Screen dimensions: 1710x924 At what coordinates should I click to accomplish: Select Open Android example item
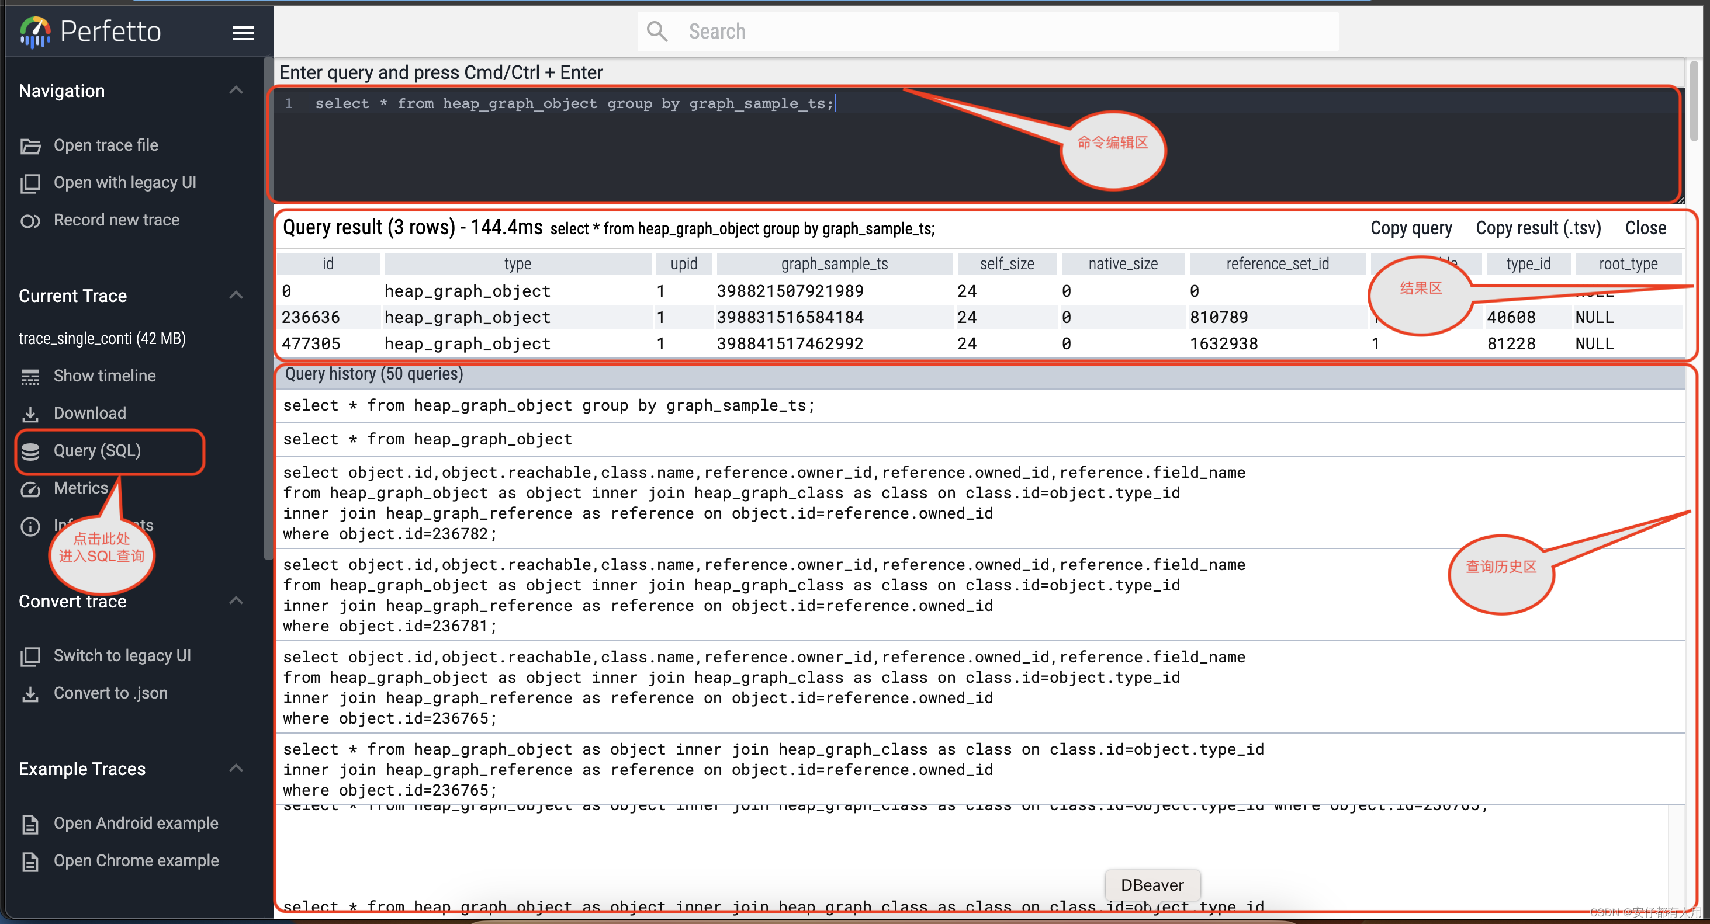point(136,824)
